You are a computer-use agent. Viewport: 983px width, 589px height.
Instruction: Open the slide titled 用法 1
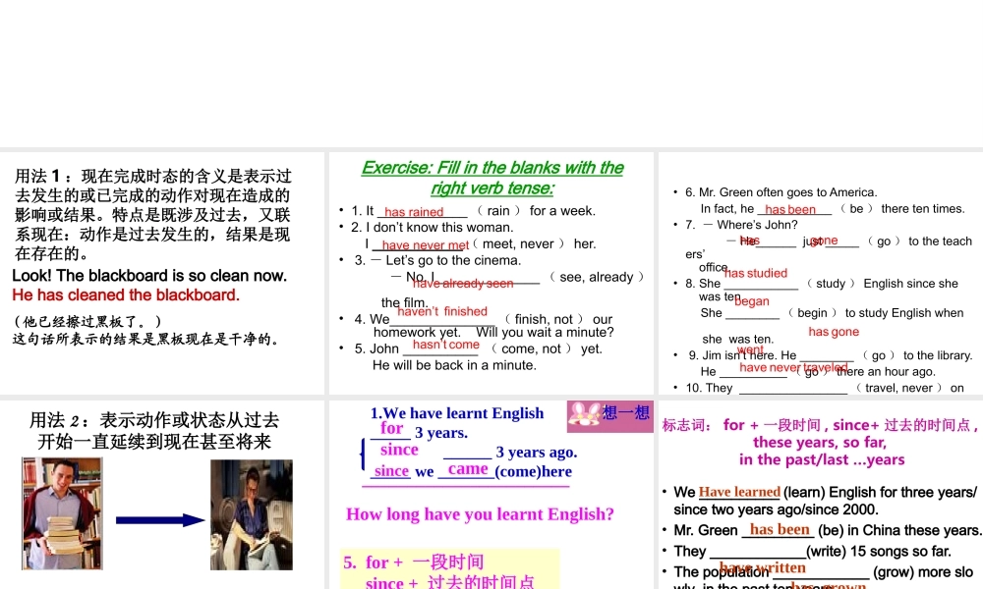(162, 273)
